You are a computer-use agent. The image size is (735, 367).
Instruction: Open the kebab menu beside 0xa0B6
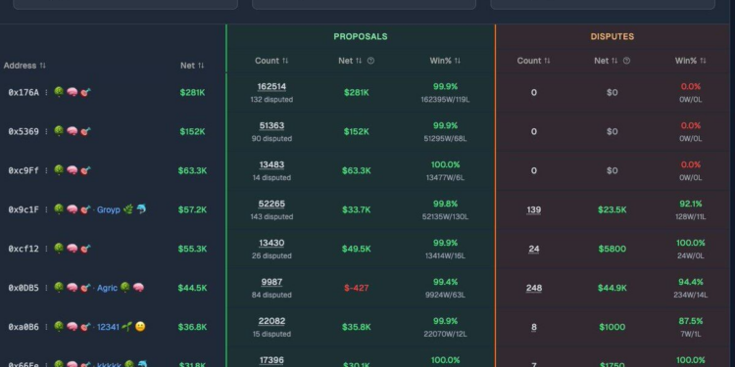click(x=46, y=327)
